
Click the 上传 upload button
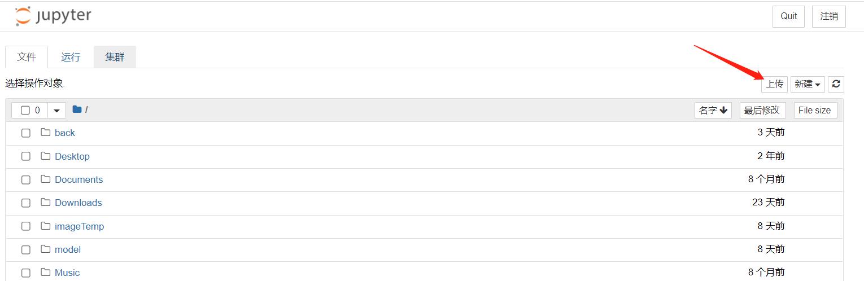pyautogui.click(x=774, y=84)
